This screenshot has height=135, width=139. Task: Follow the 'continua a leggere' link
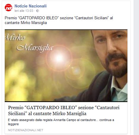[61, 122]
